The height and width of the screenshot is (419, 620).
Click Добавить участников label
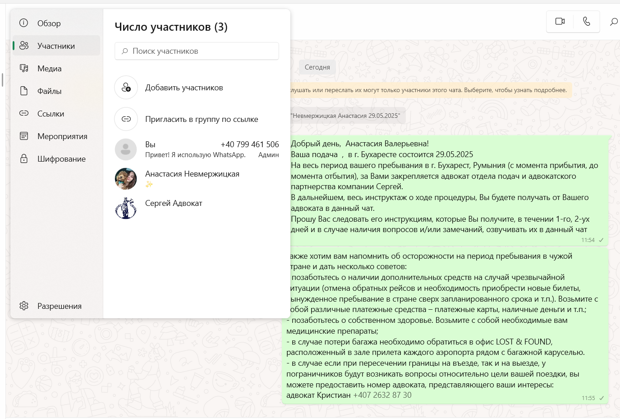pyautogui.click(x=184, y=88)
